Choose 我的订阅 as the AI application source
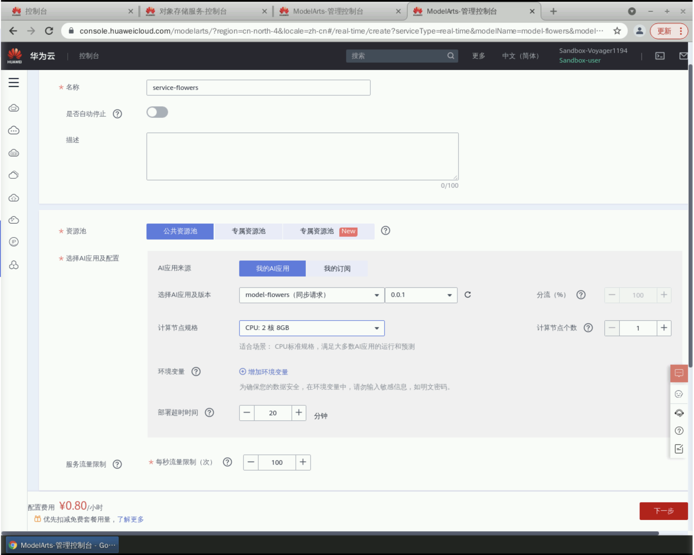 (x=337, y=269)
